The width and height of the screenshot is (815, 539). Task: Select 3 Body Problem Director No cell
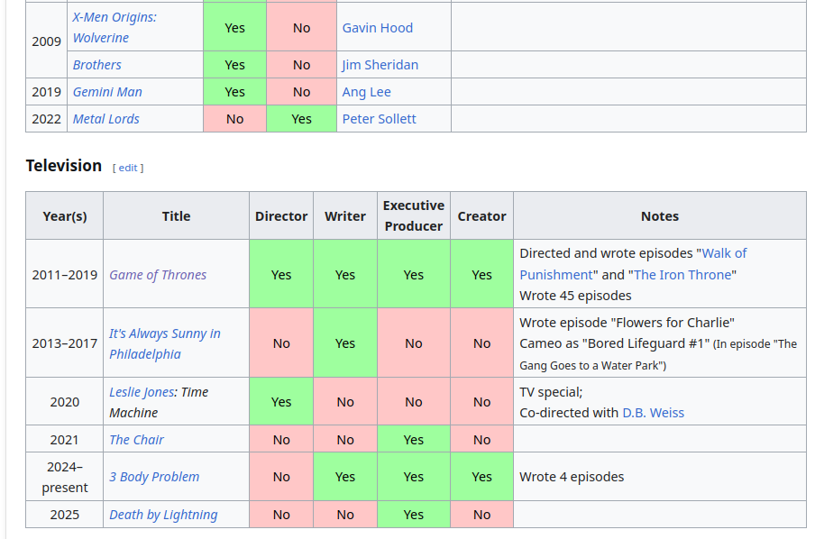click(x=281, y=477)
